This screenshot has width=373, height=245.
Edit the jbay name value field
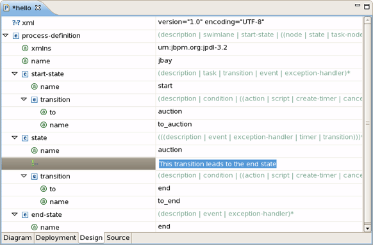[259, 61]
